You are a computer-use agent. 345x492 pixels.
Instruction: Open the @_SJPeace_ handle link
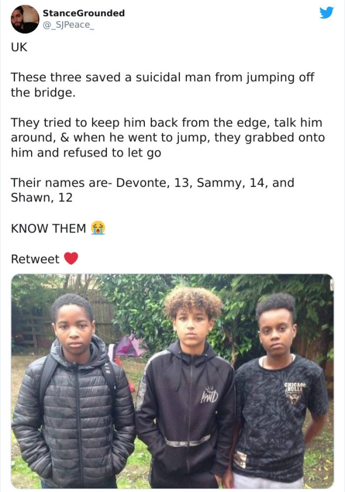68,25
